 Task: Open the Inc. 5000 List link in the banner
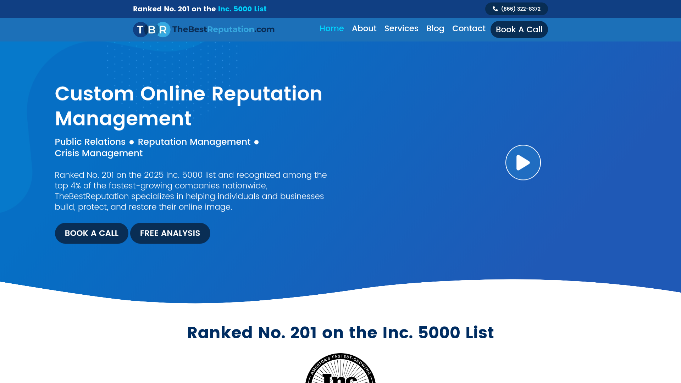(242, 9)
